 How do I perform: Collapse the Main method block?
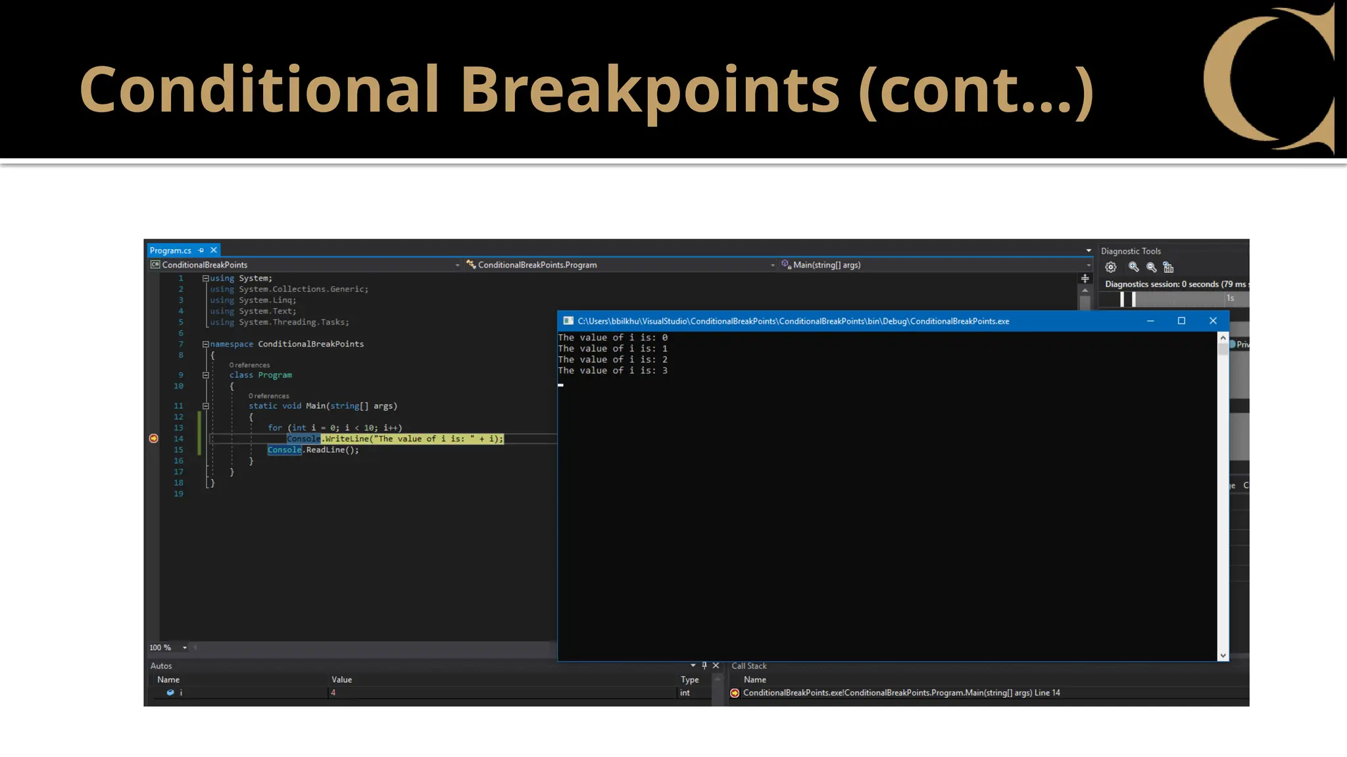click(205, 406)
